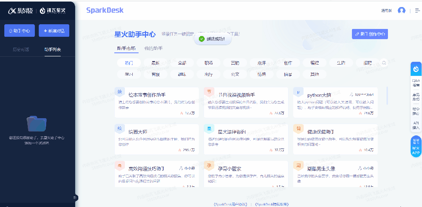Click the 节 badge on 节日祝福视频助手 card
This screenshot has height=207, width=422.
pyautogui.click(x=209, y=92)
